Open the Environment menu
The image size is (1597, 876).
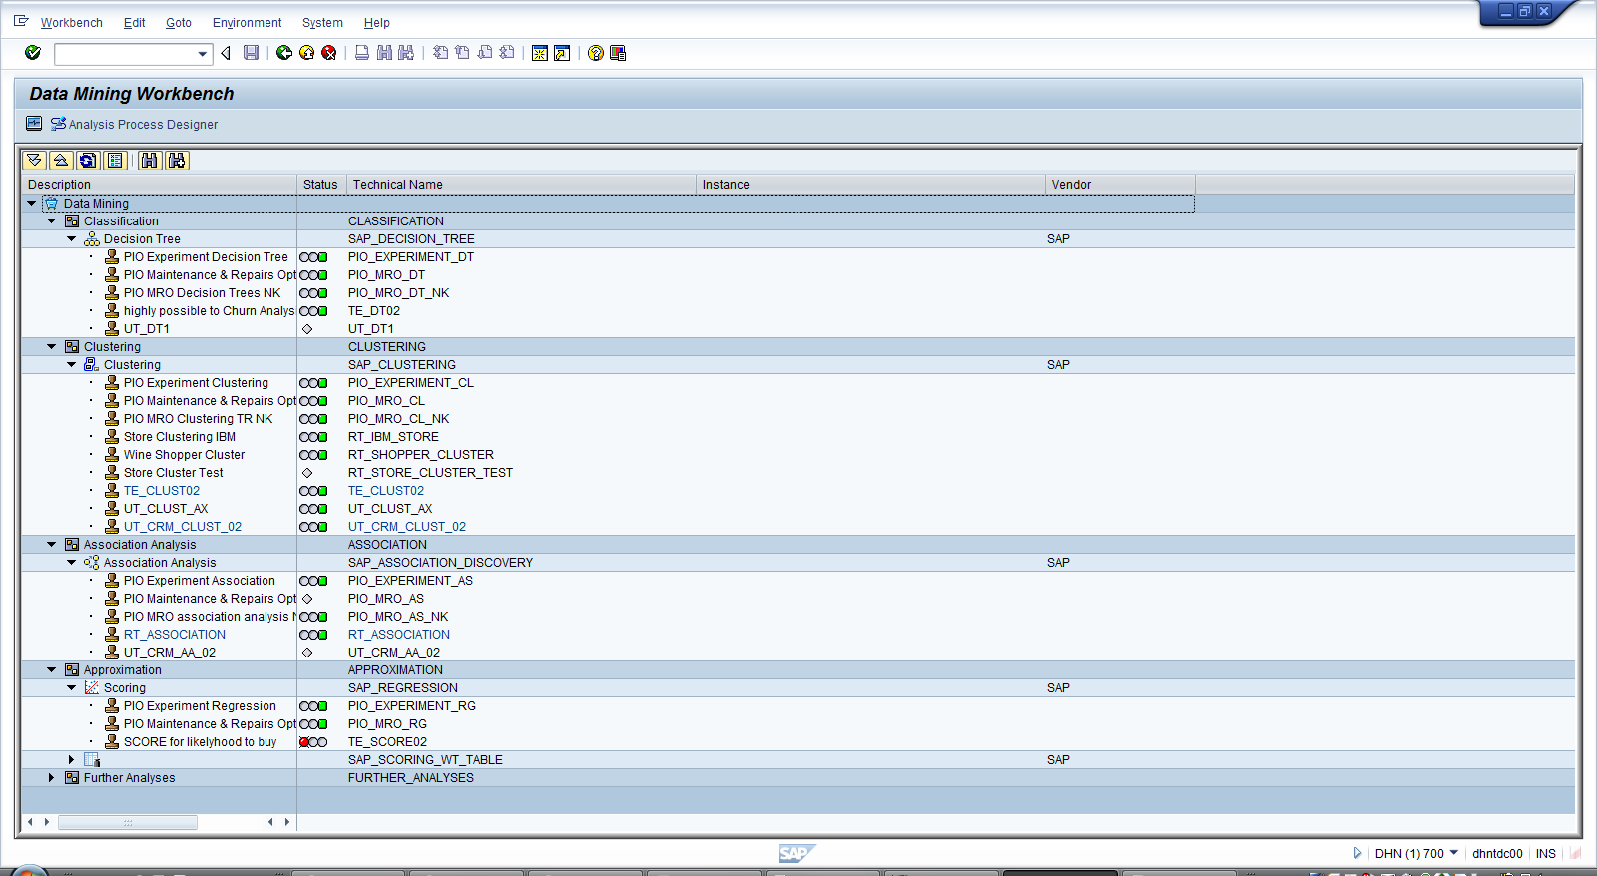(247, 23)
